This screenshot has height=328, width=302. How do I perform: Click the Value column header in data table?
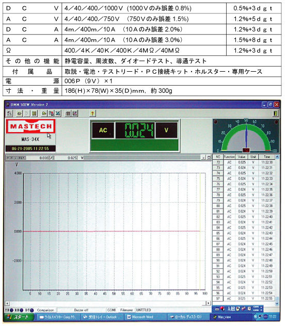[x=242, y=157]
